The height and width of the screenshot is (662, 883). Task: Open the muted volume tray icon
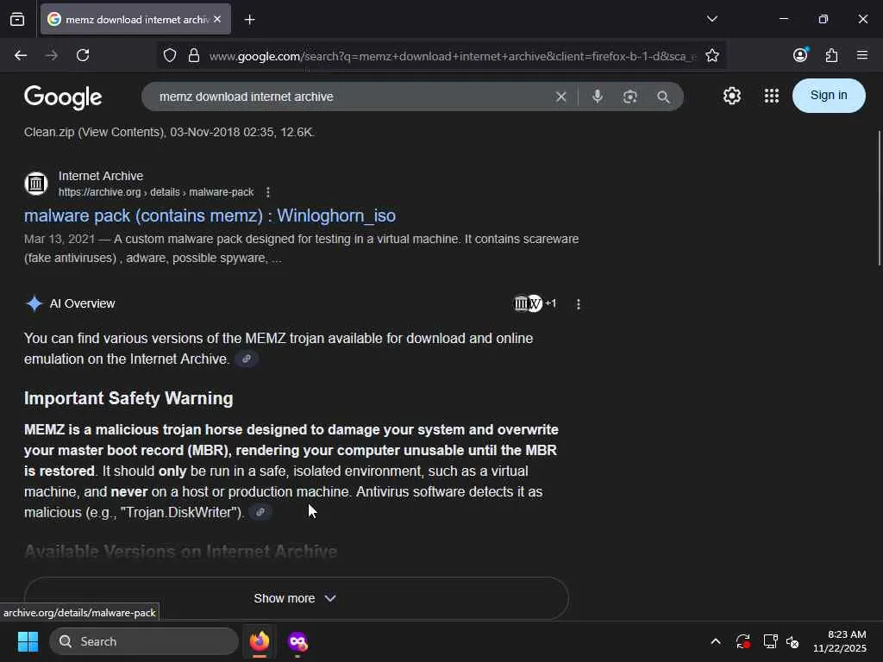793,641
